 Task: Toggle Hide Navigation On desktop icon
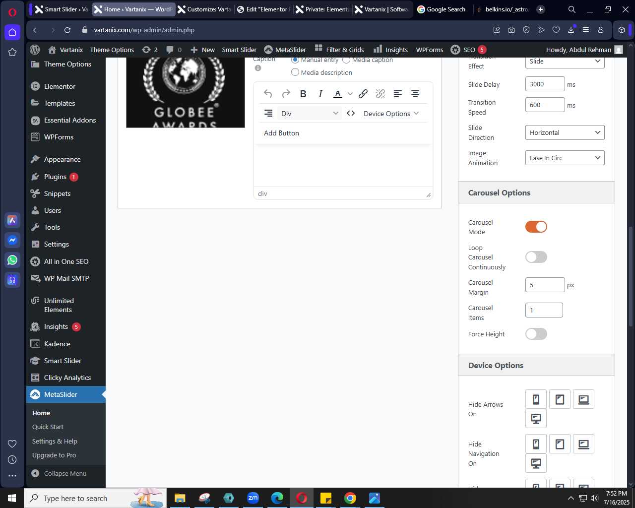pyautogui.click(x=536, y=463)
